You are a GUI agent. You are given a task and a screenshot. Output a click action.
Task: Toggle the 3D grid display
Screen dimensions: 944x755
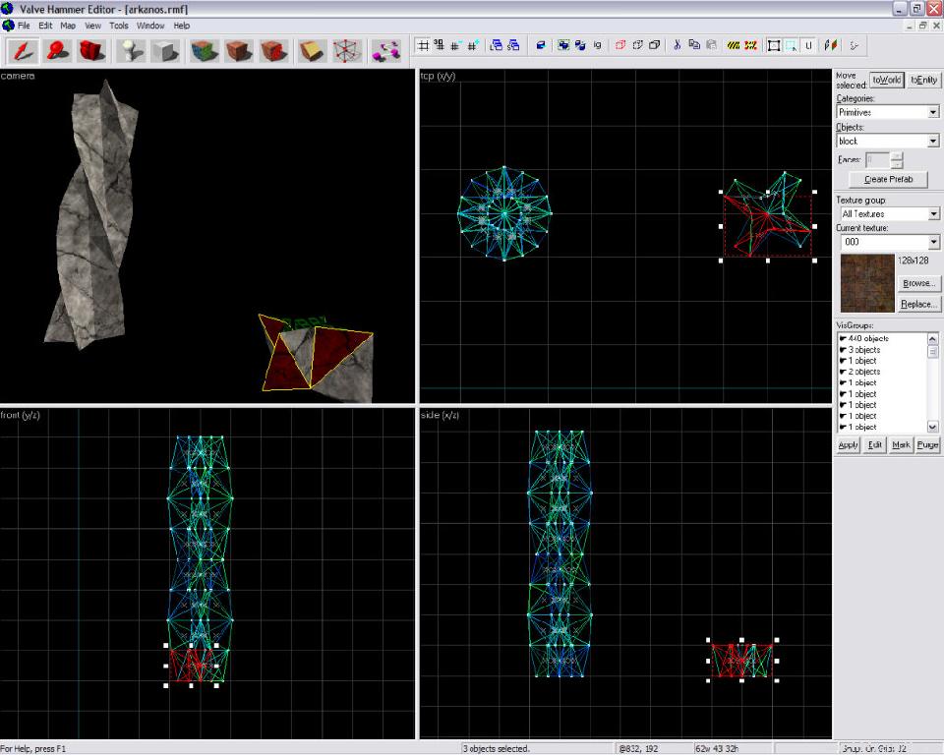click(x=440, y=45)
